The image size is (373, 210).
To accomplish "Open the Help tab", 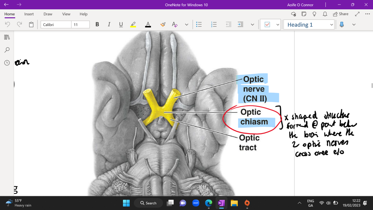I will pyautogui.click(x=83, y=14).
